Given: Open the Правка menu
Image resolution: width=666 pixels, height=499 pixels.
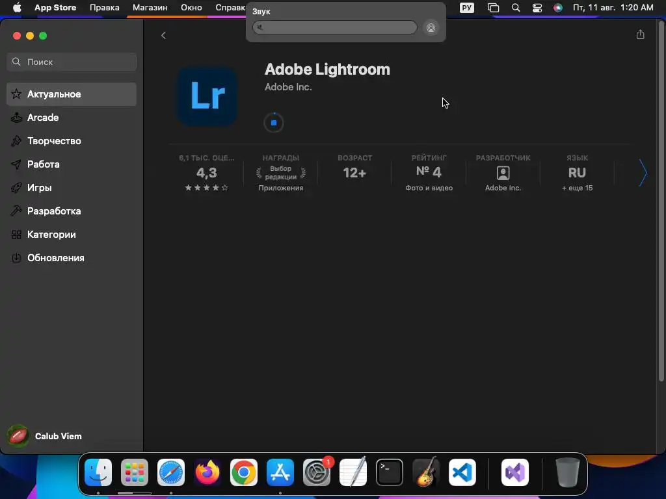Looking at the screenshot, I should click(105, 8).
